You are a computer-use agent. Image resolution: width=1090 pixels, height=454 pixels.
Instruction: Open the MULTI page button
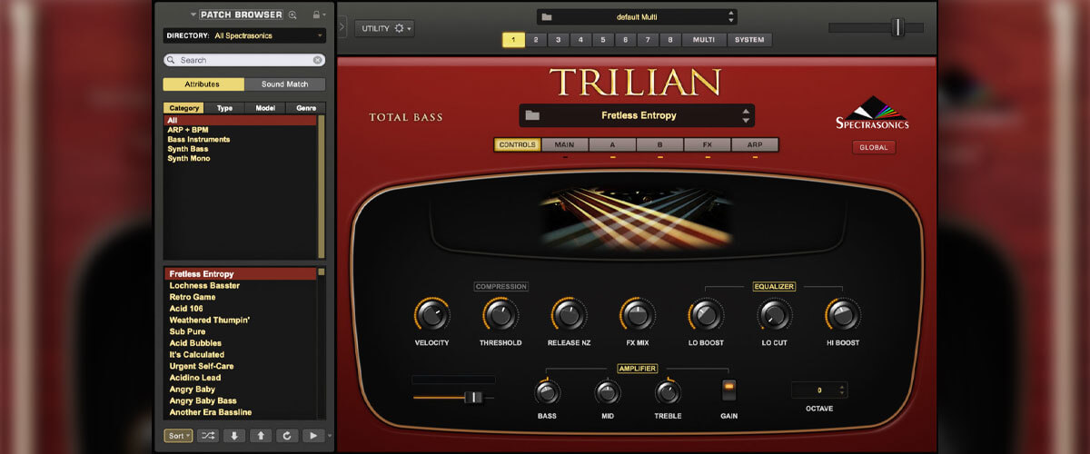pyautogui.click(x=704, y=40)
